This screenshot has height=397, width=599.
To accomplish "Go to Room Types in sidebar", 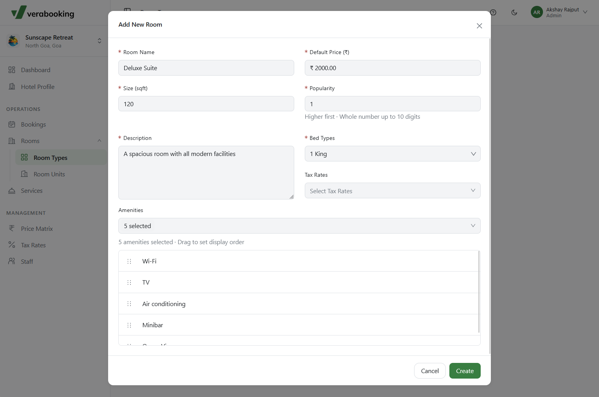I will tap(61, 158).
